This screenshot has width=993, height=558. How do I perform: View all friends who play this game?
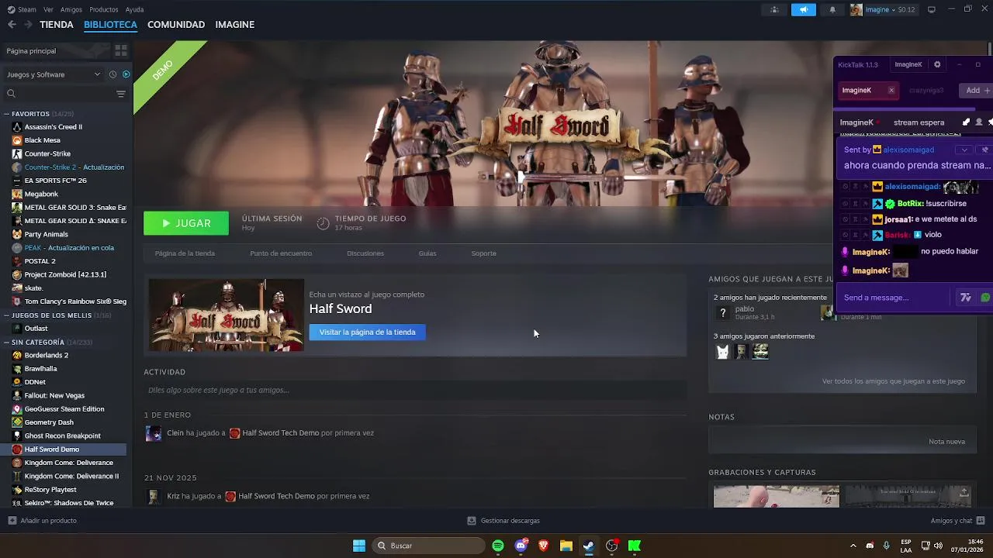[x=894, y=381]
